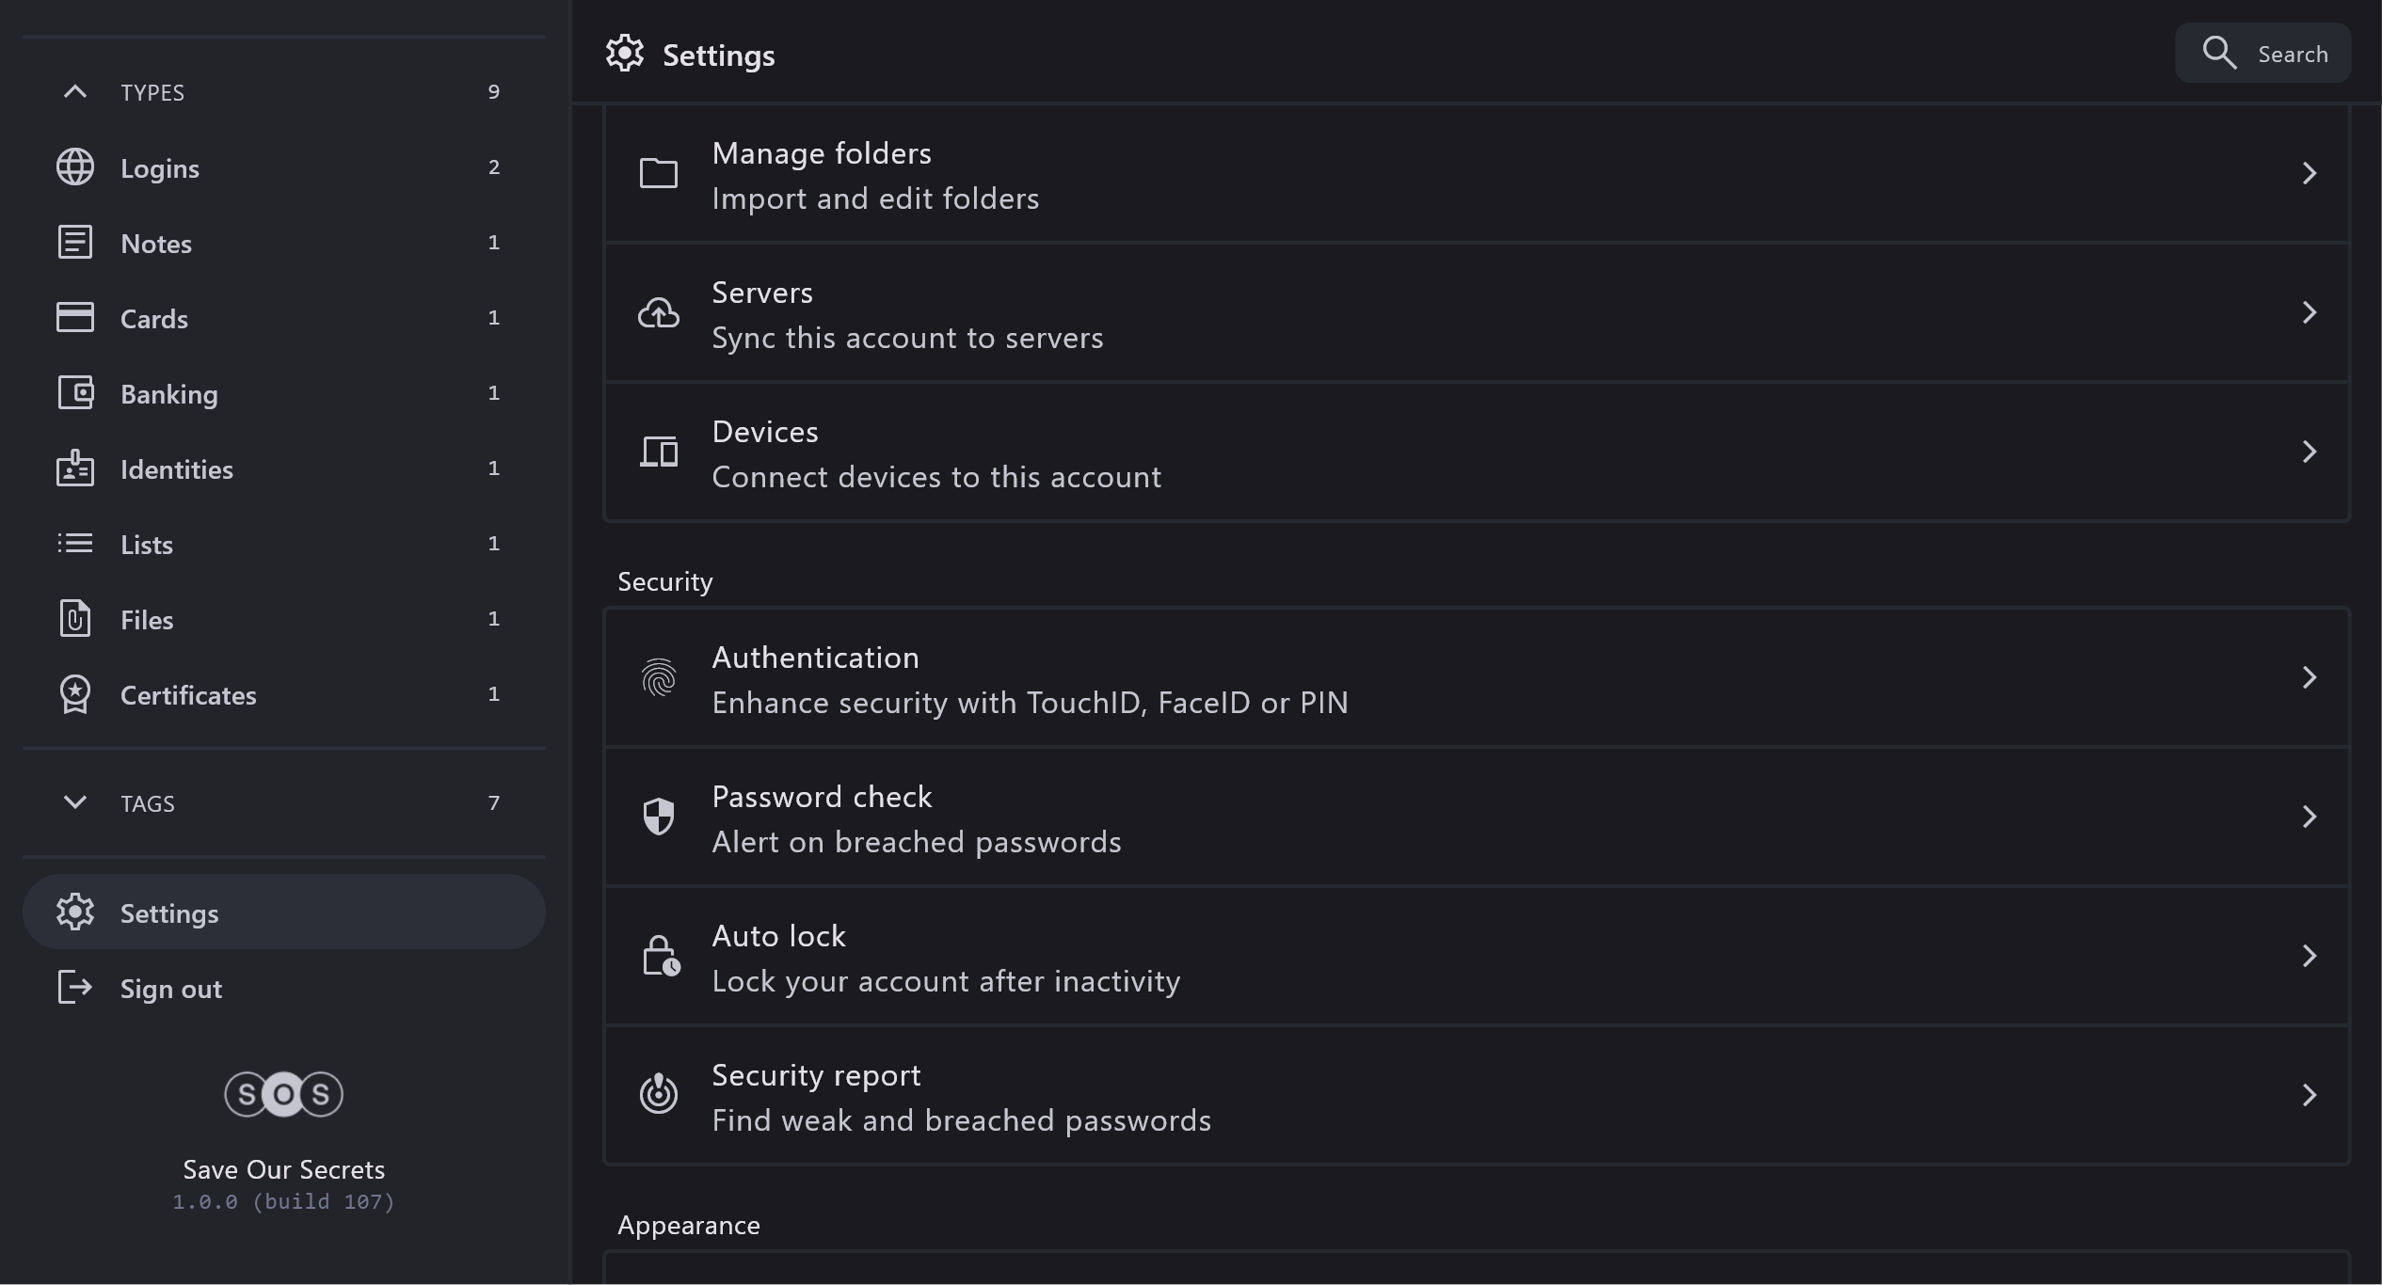The height and width of the screenshot is (1285, 2382).
Task: Click the Authentication fingerprint icon
Action: point(659,677)
